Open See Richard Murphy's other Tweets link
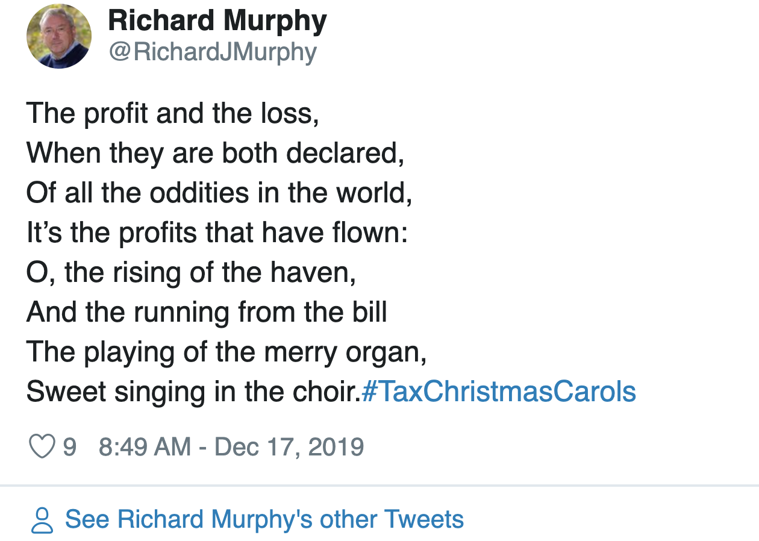The image size is (759, 541). tap(264, 519)
